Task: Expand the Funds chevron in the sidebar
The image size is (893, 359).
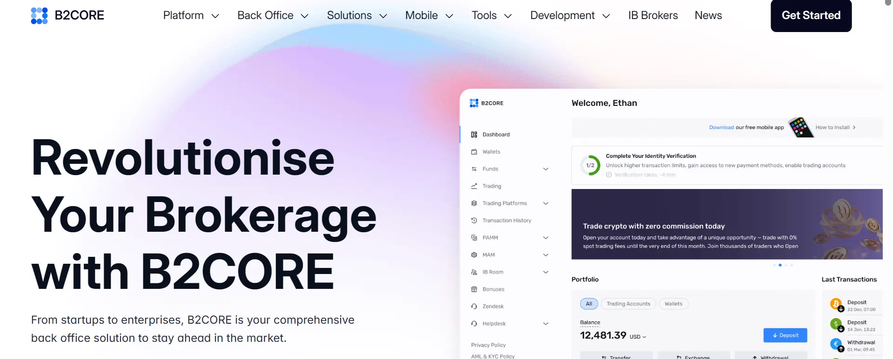Action: tap(546, 169)
